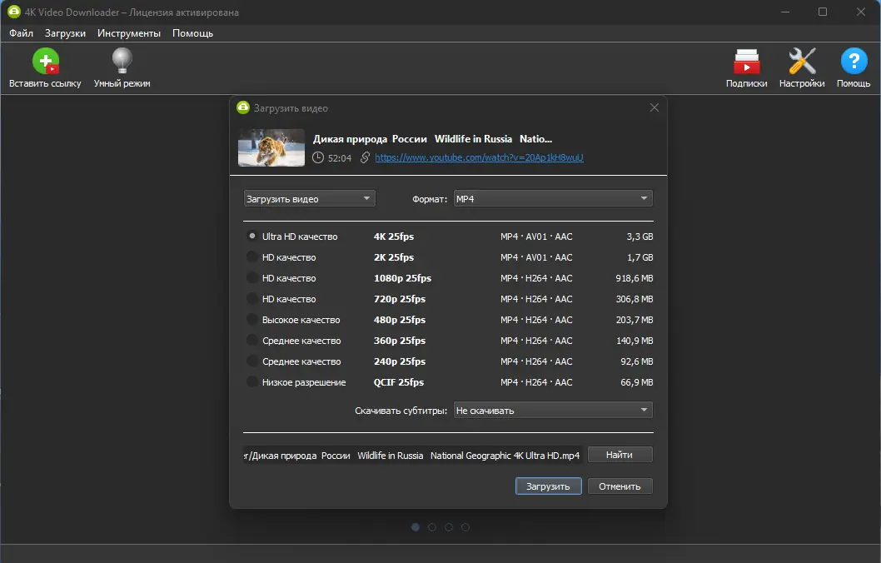Select HD качество 2K 25fps option
This screenshot has height=563, width=881.
point(252,257)
